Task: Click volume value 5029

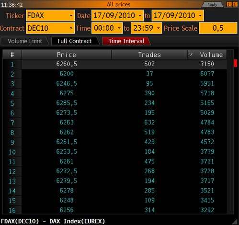Action: pyautogui.click(x=207, y=112)
